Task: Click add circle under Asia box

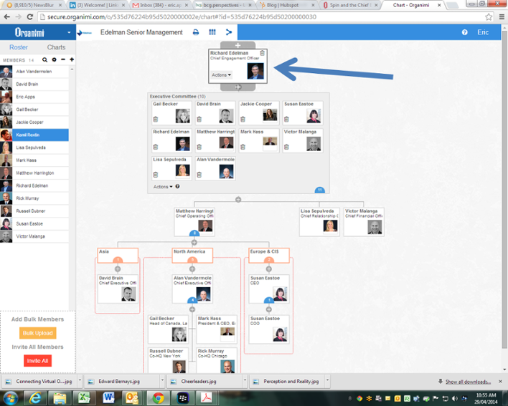Action: click(118, 269)
